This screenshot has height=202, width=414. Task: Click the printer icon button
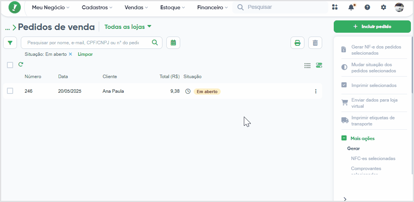(x=297, y=43)
